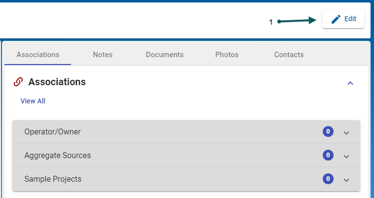Screen dimensions: 374x198
Task: Click the red link icon beside Associations
Action: [x=18, y=82]
